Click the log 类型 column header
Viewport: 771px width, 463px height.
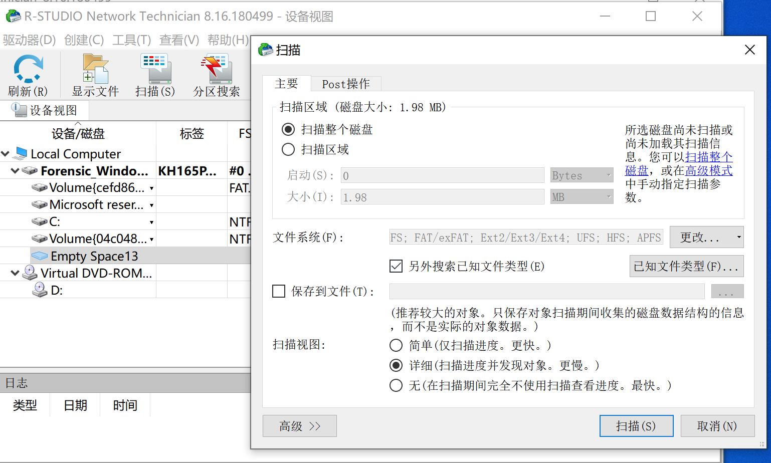click(x=25, y=405)
